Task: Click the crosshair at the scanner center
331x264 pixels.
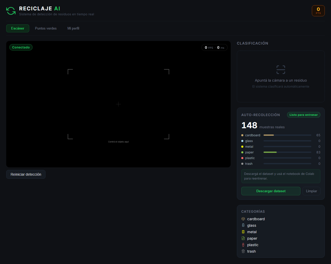Action: pyautogui.click(x=118, y=104)
